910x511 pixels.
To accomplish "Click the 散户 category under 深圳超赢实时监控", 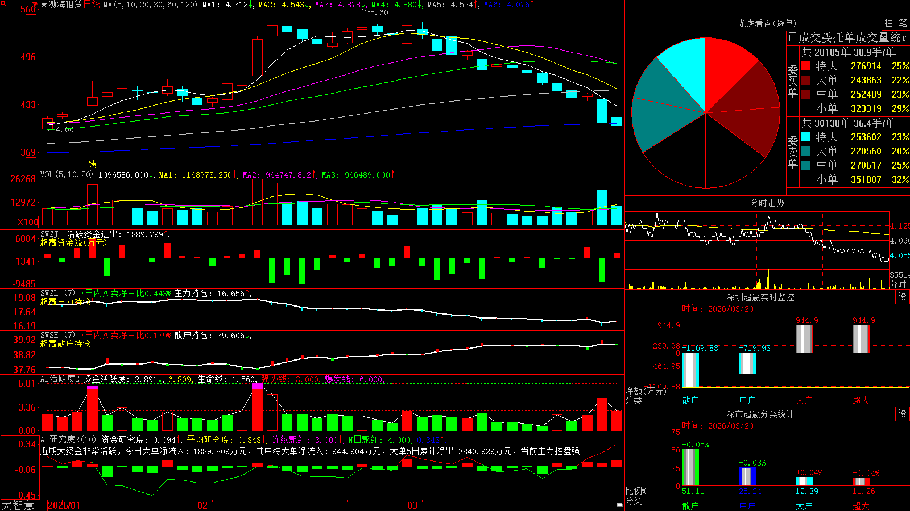I will click(690, 400).
